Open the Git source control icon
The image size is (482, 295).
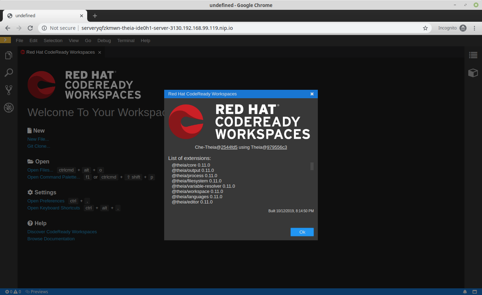[x=8, y=90]
